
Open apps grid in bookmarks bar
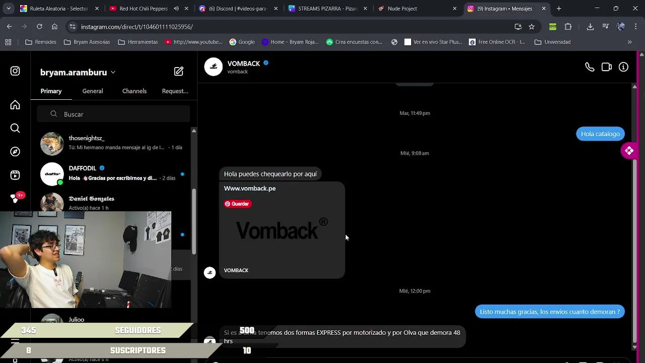pos(8,42)
